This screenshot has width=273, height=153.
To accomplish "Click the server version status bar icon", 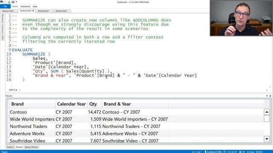I will tap(225, 152).
